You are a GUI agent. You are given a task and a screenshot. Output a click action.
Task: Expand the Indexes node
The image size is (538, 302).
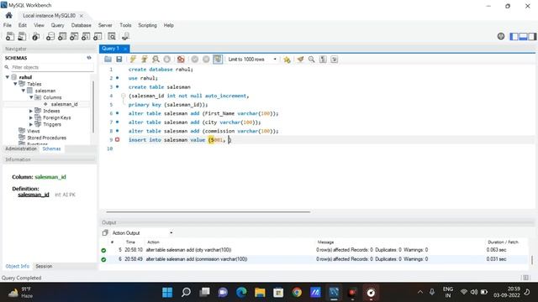(x=31, y=111)
